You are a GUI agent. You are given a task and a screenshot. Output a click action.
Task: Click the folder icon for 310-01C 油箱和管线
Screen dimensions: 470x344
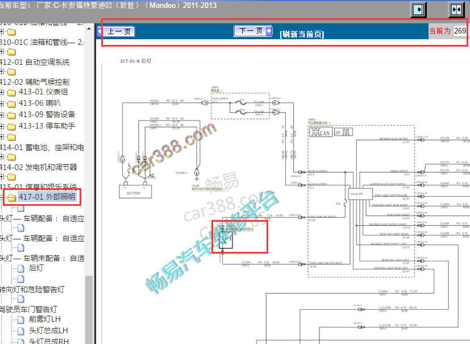(11, 32)
